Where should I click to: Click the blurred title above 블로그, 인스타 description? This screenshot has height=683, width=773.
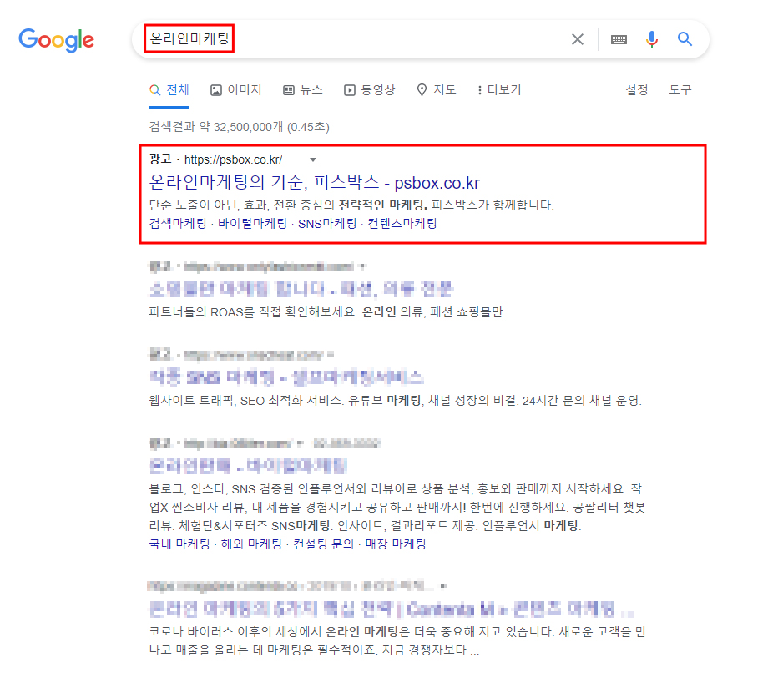248,465
